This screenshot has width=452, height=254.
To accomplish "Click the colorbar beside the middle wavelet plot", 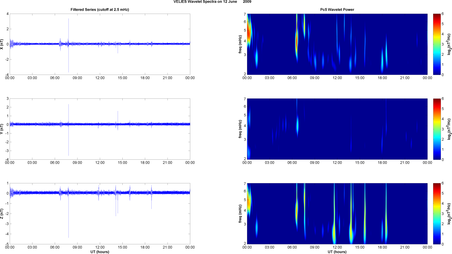I will coord(437,129).
